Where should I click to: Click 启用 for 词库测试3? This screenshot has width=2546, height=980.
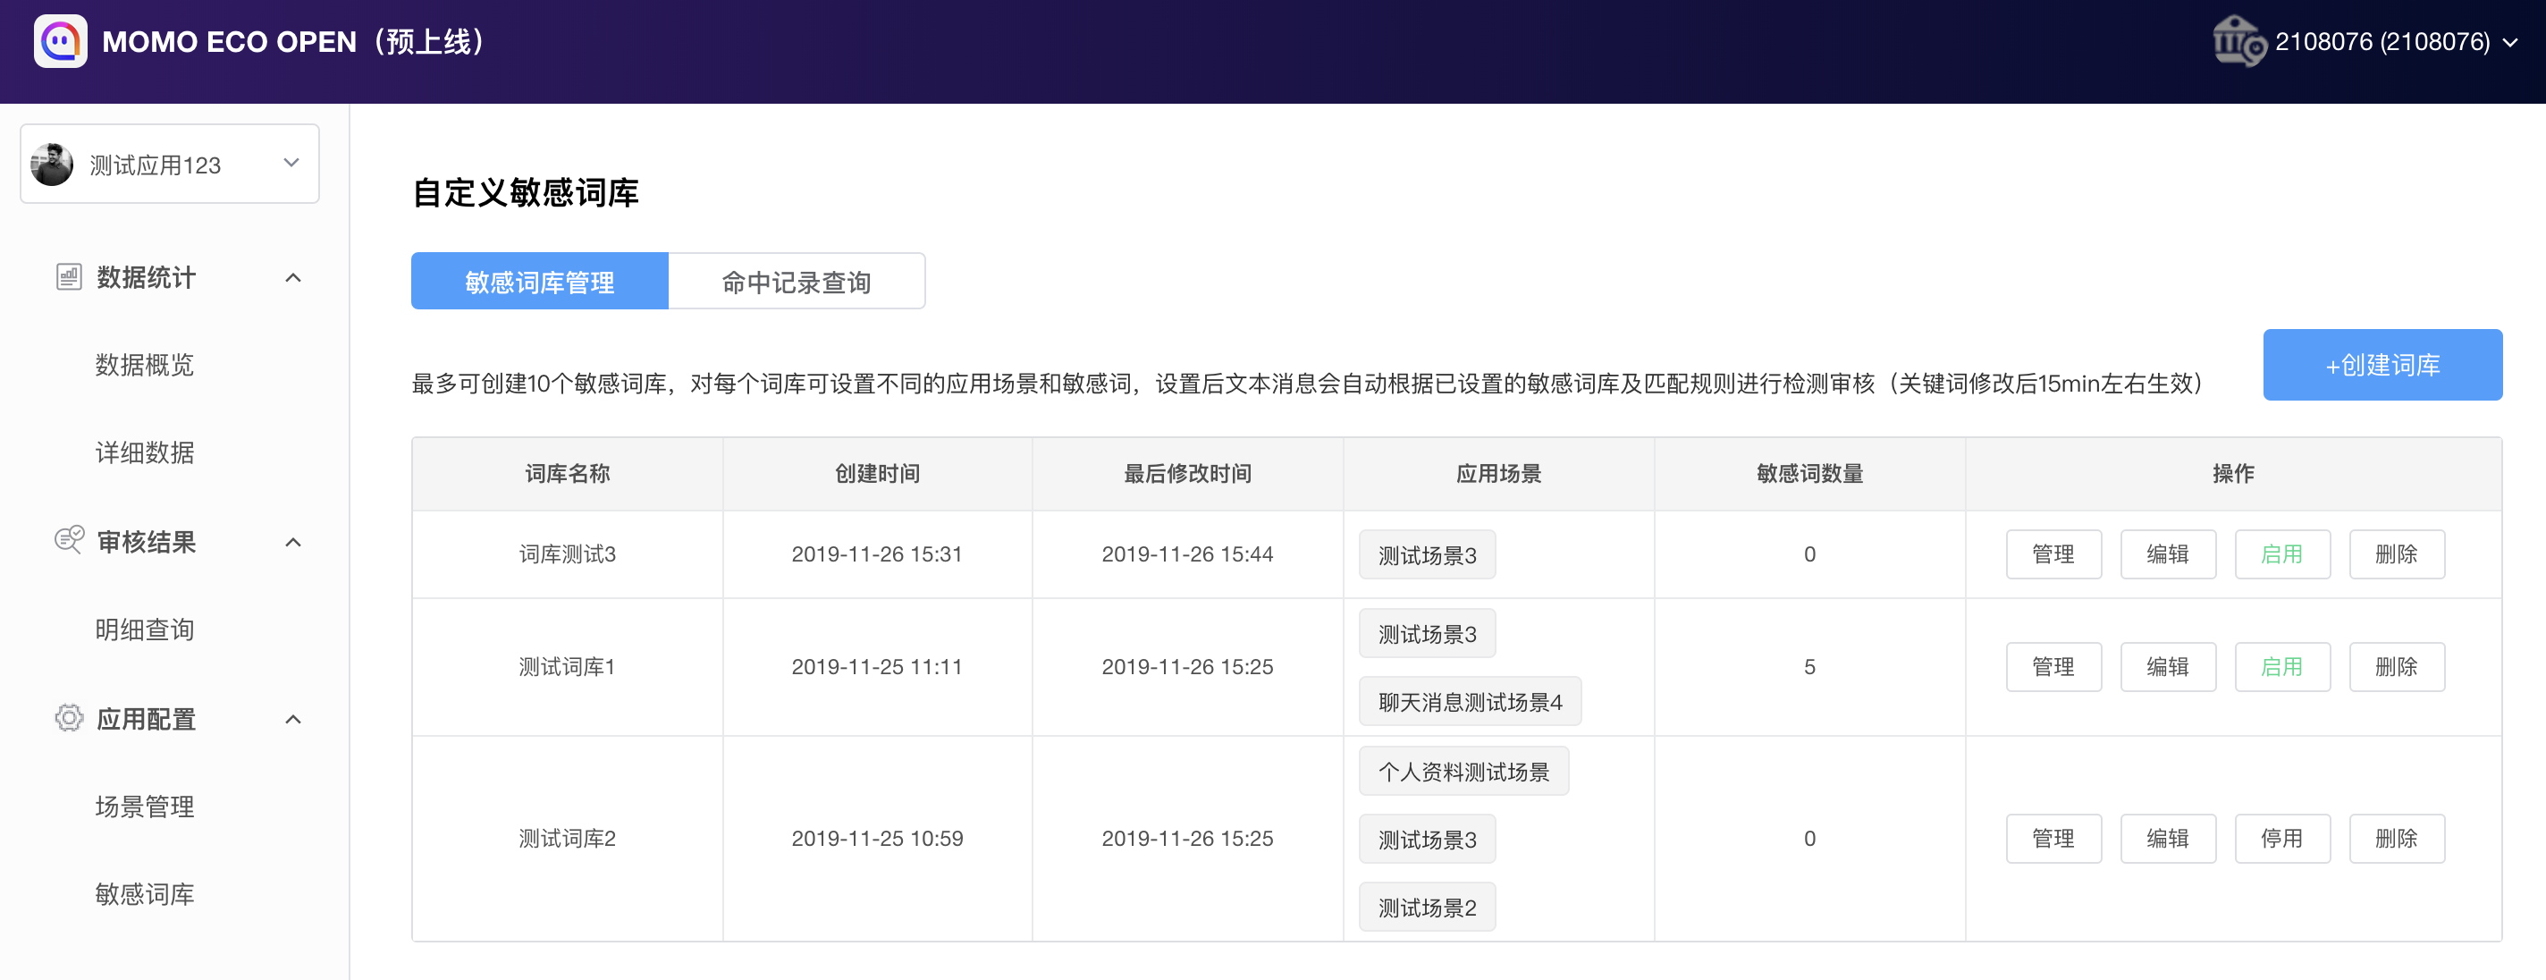(x=2282, y=554)
